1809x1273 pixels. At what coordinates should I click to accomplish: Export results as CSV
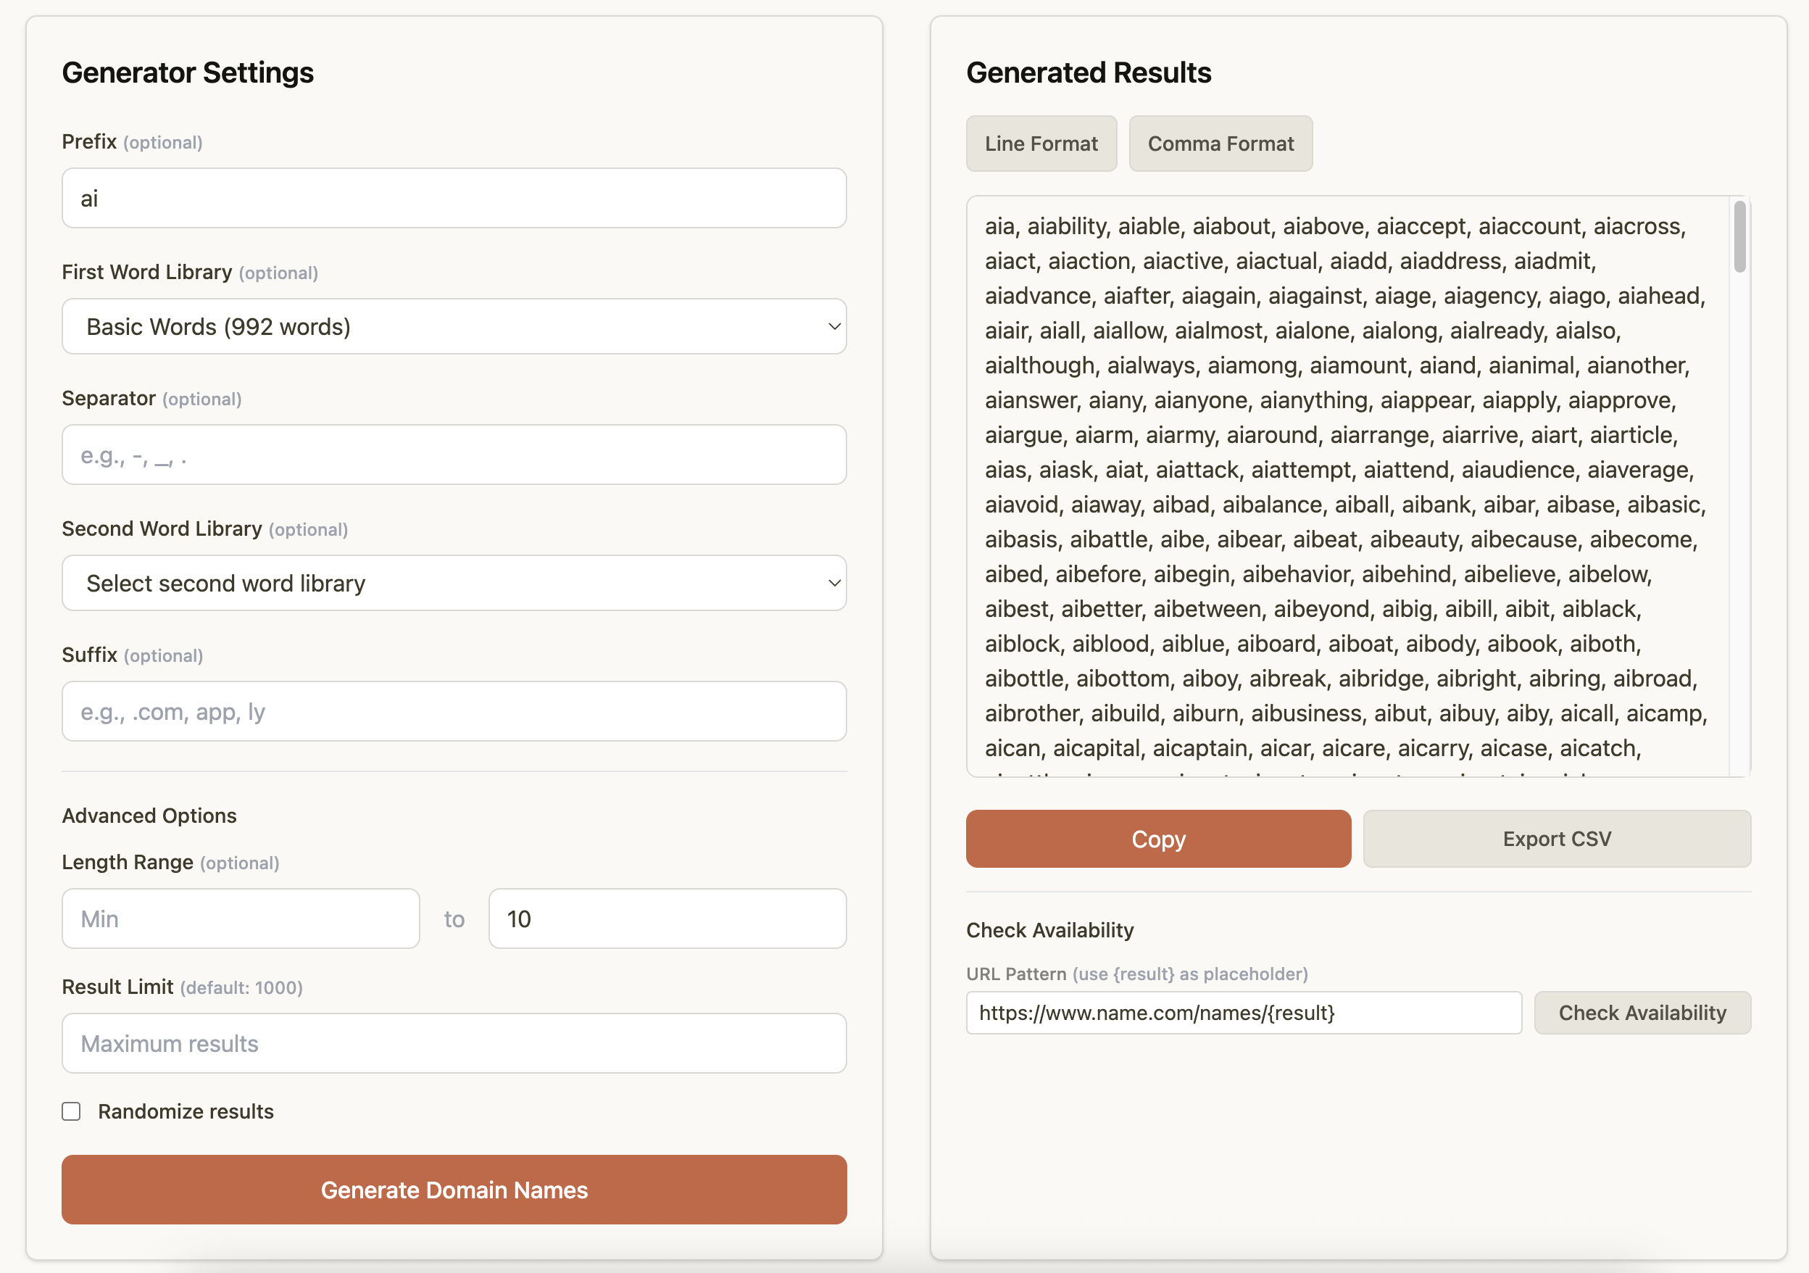(x=1556, y=839)
